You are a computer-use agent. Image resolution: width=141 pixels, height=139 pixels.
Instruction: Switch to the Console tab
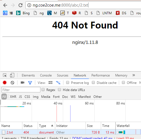coord(46,75)
